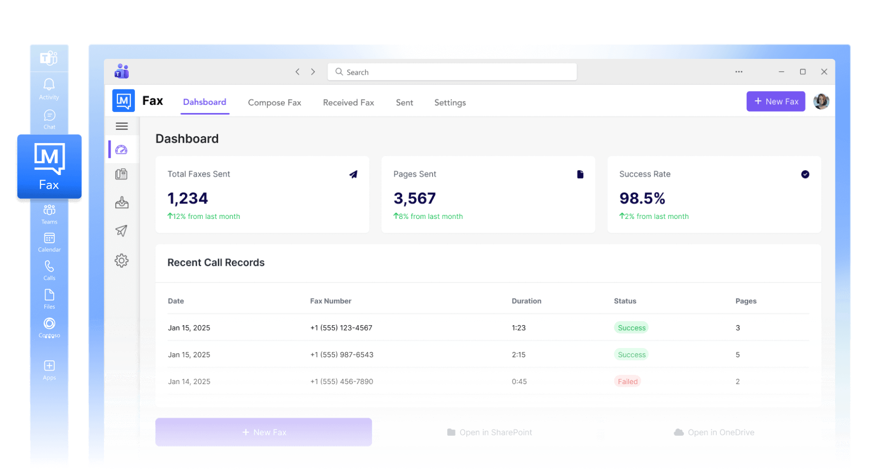Screen dimensions: 882x475
Task: Open the settings gear in sidebar
Action: tap(121, 260)
